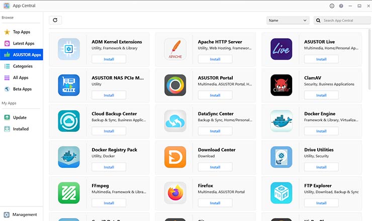Viewport: 372px width, 221px height.
Task: Open the Top Apps section
Action: (x=22, y=32)
